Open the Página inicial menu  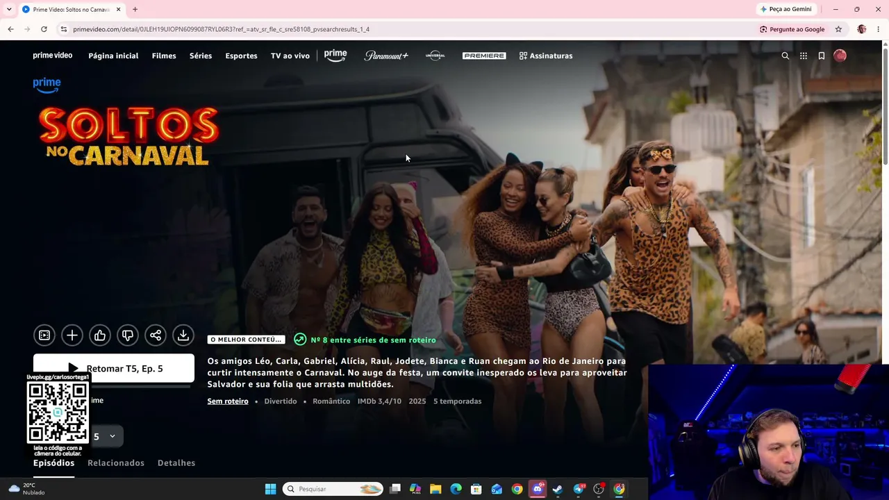[x=113, y=56]
